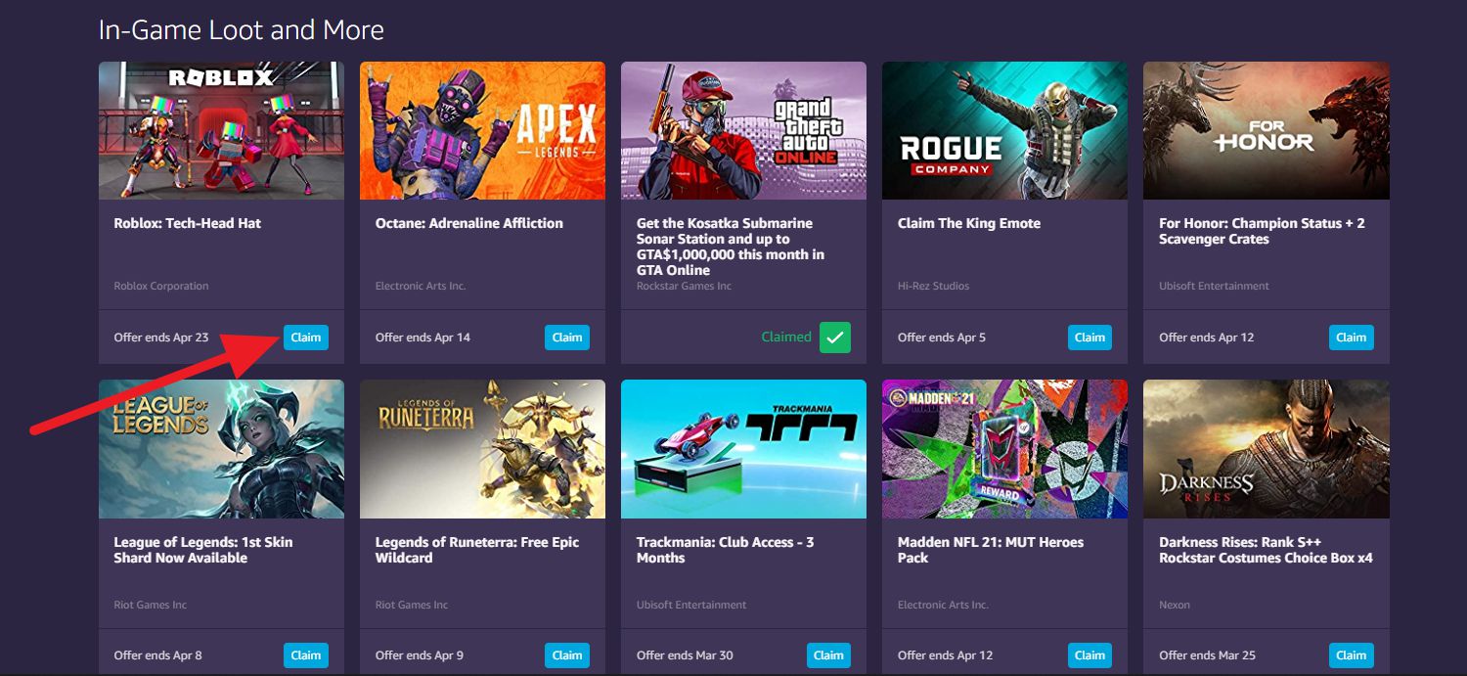1467x676 pixels.
Task: Claim the For Honor Champion Status offer
Action: pyautogui.click(x=1351, y=338)
